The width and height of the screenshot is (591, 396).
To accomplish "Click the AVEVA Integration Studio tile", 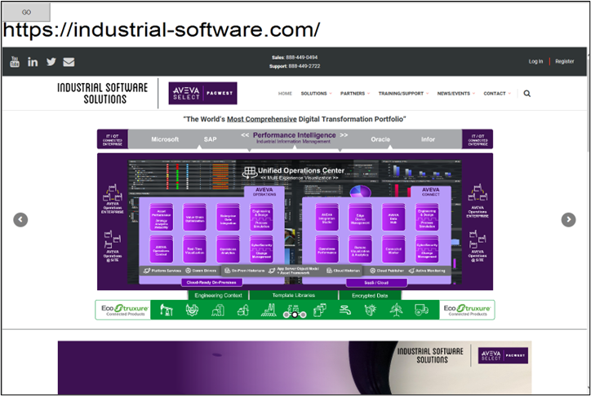I will pos(327,218).
